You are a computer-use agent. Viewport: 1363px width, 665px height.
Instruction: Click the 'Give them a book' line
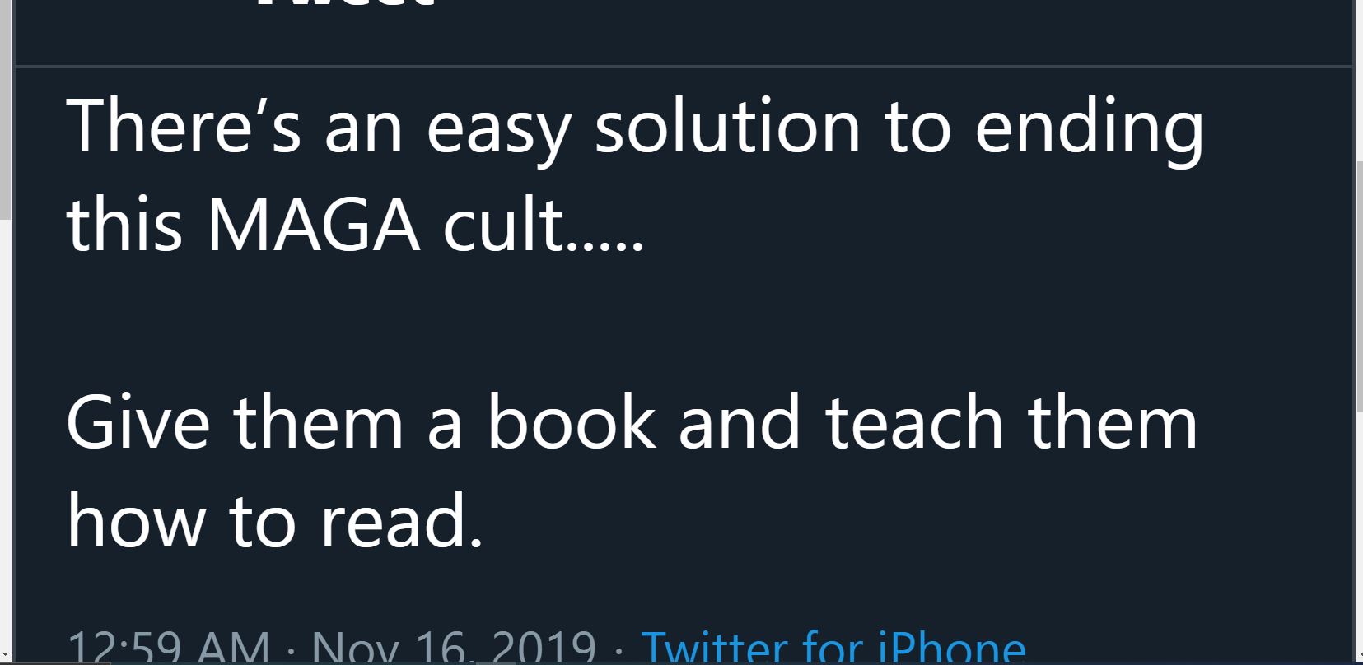pos(632,422)
